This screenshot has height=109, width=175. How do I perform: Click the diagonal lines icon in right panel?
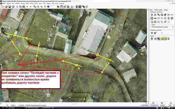click(x=162, y=22)
